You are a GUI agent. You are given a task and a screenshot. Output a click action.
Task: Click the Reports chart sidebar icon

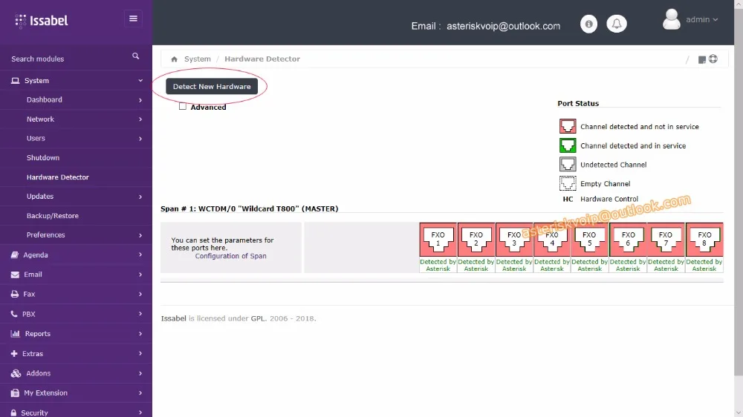(15, 334)
